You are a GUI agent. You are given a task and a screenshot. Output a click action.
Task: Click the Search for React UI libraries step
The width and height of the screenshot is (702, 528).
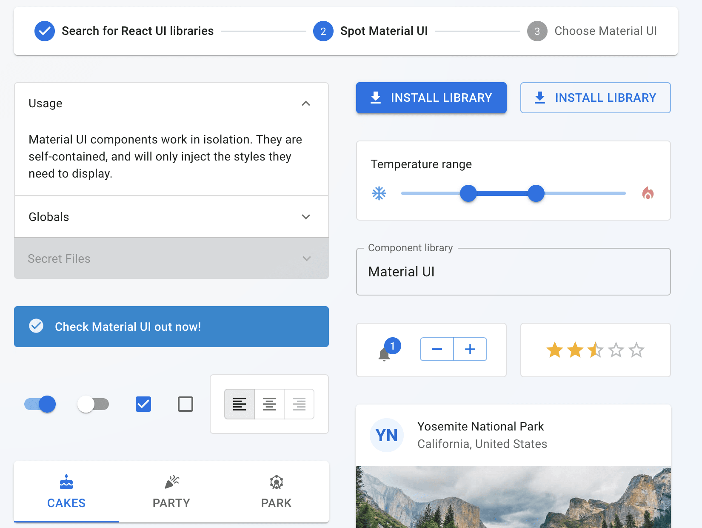137,31
